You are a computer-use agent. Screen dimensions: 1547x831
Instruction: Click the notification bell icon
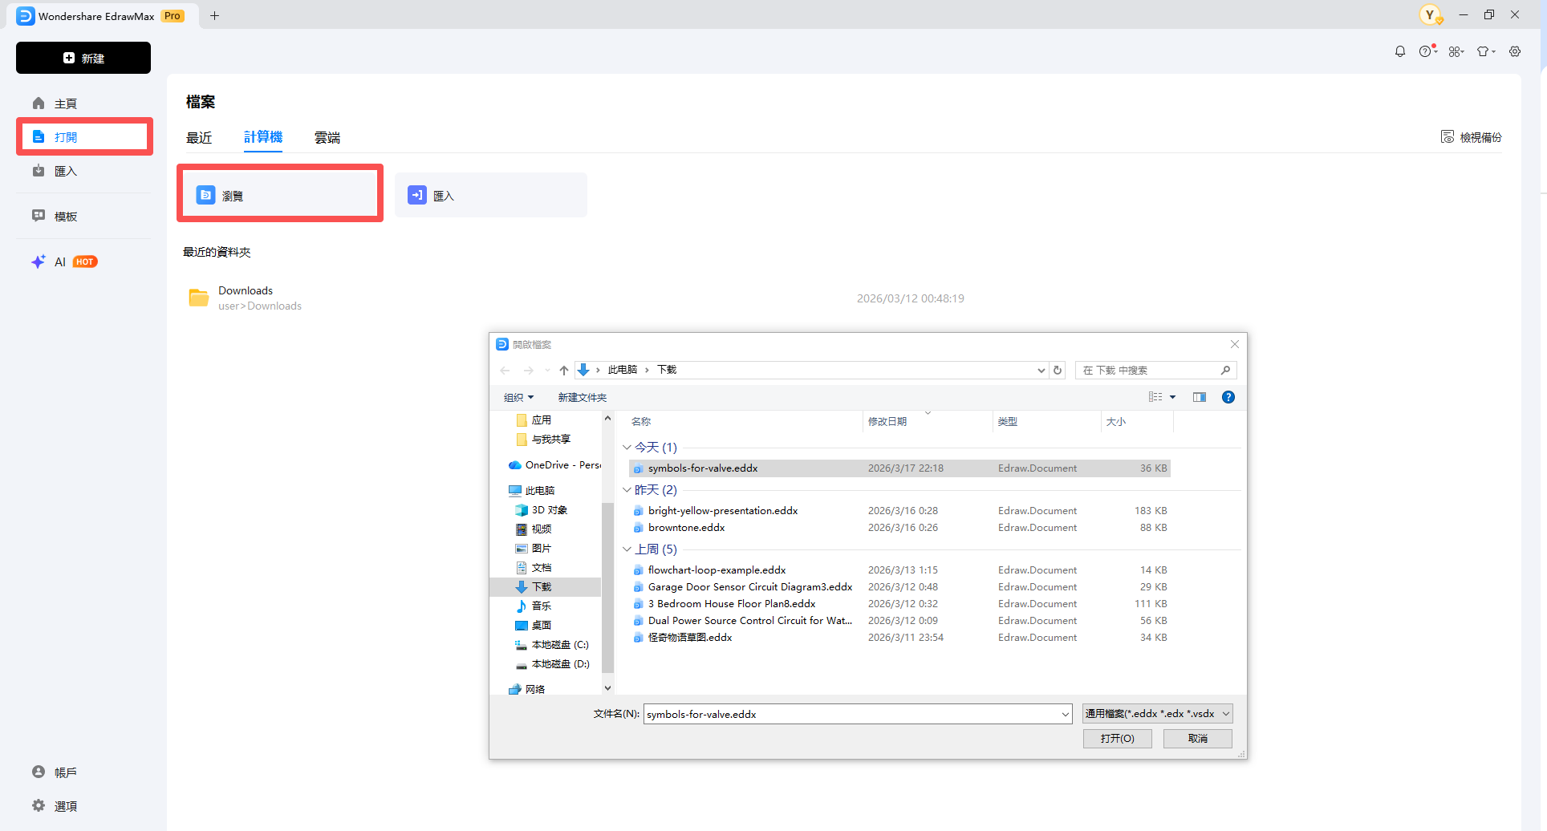pyautogui.click(x=1400, y=51)
